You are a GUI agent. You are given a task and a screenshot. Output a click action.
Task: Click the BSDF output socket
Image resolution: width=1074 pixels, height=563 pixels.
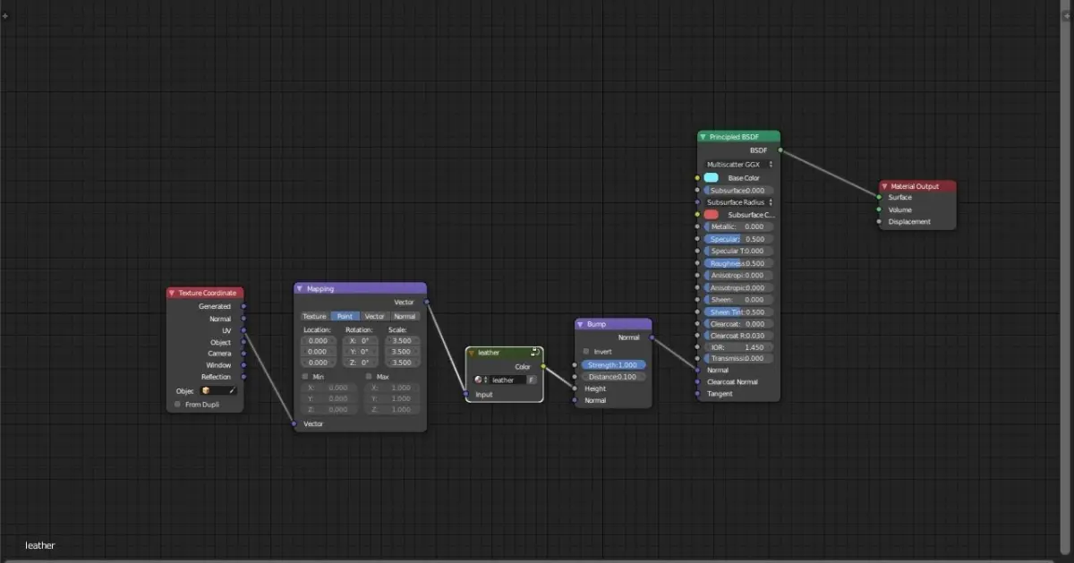[780, 150]
